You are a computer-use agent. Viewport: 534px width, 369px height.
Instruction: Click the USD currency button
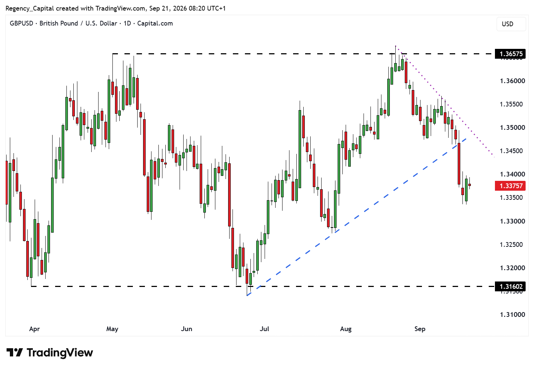coord(511,24)
